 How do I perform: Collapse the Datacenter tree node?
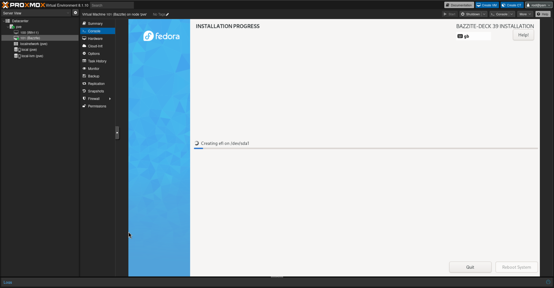3,21
